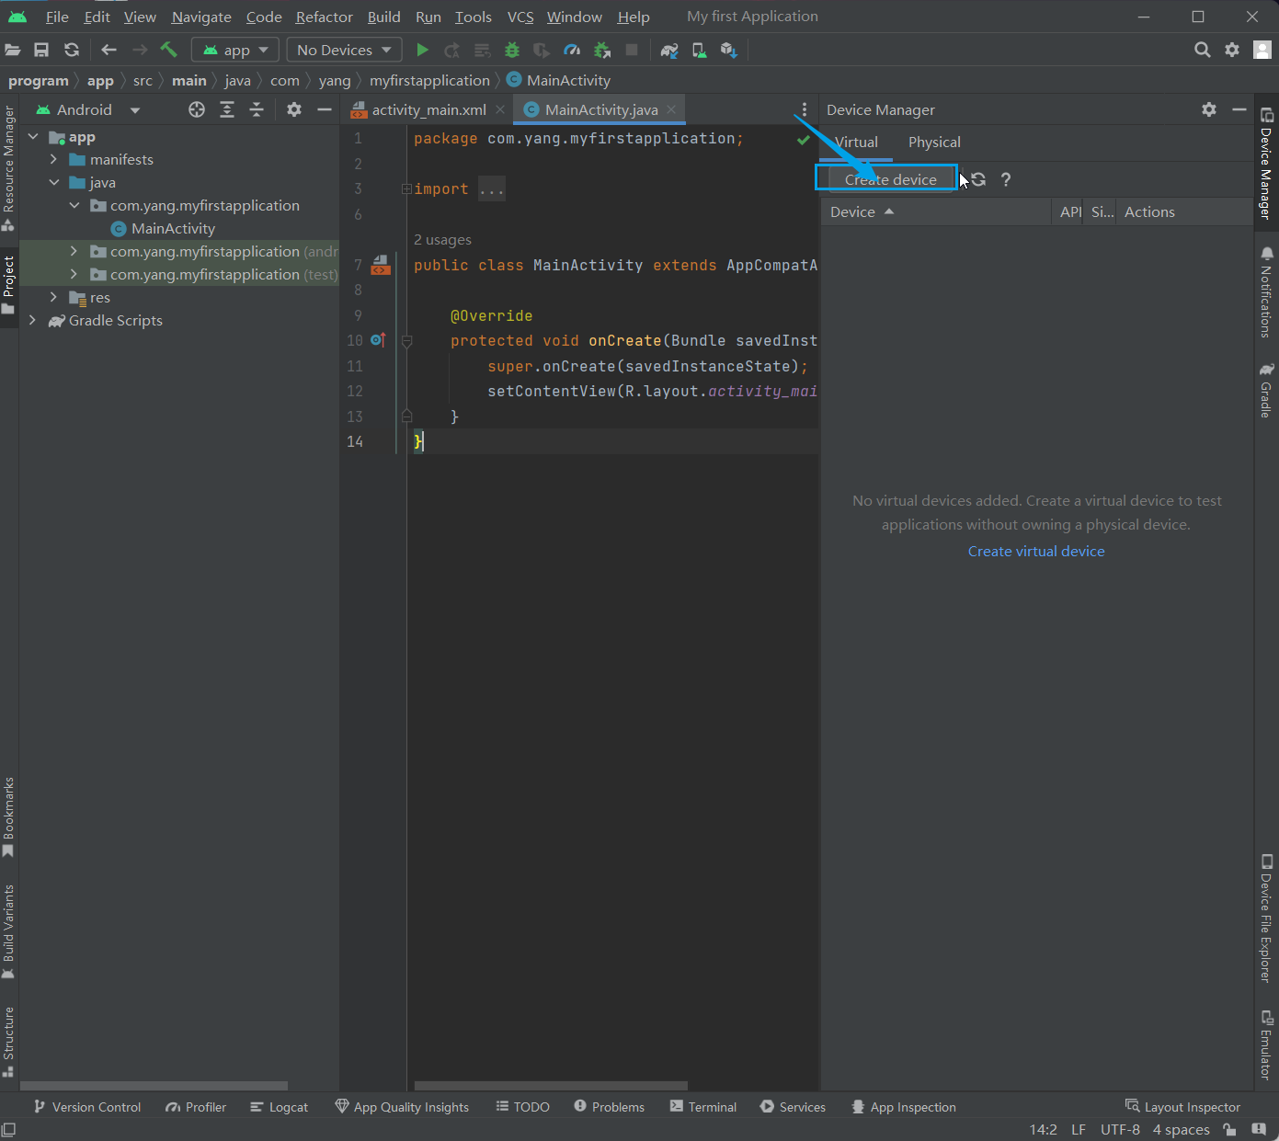Image resolution: width=1279 pixels, height=1141 pixels.
Task: Select MainActivity in project tree
Action: coord(173,228)
